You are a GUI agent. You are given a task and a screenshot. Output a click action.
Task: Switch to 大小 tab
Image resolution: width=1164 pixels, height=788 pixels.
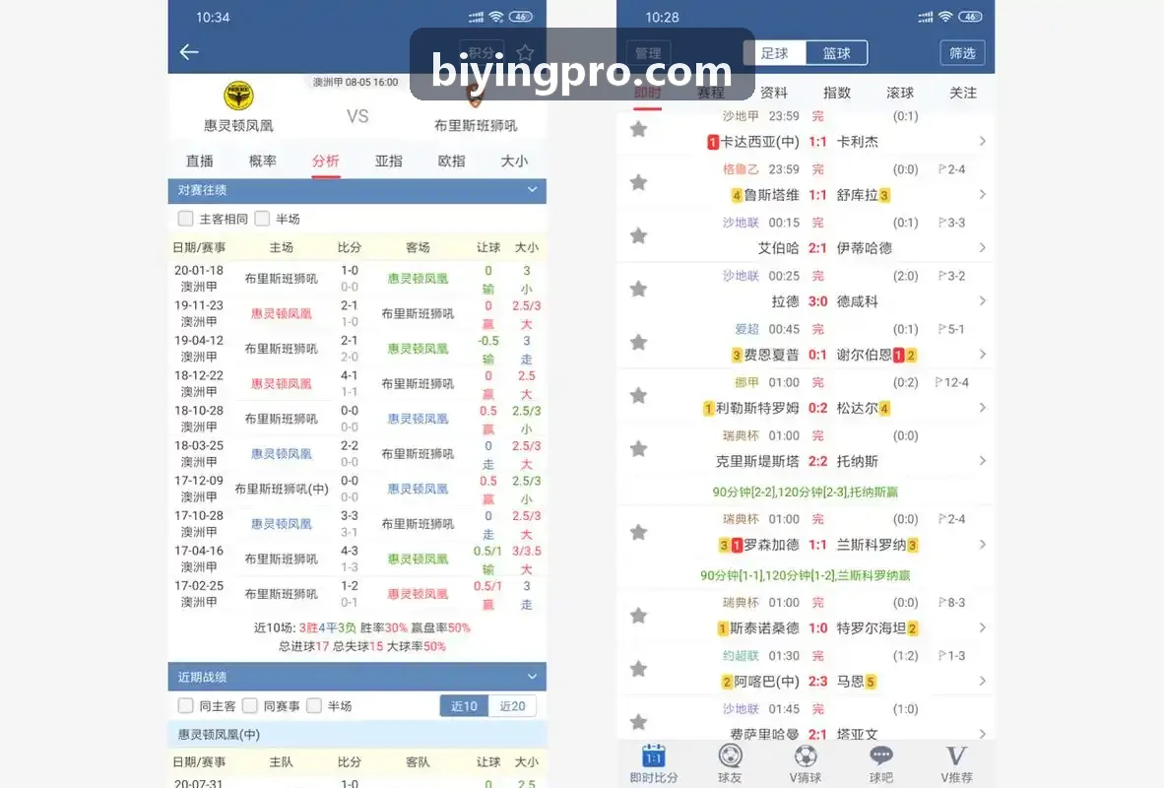coord(514,162)
